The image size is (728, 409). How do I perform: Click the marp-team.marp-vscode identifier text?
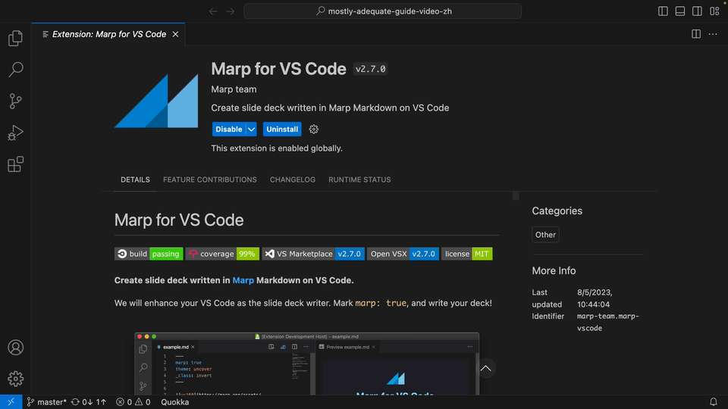607,323
